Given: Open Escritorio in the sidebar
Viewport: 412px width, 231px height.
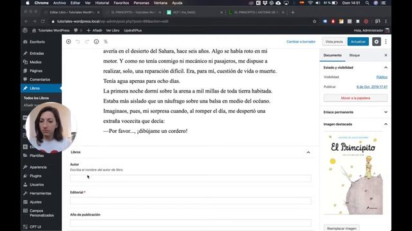Looking at the screenshot, I should click(x=37, y=42).
